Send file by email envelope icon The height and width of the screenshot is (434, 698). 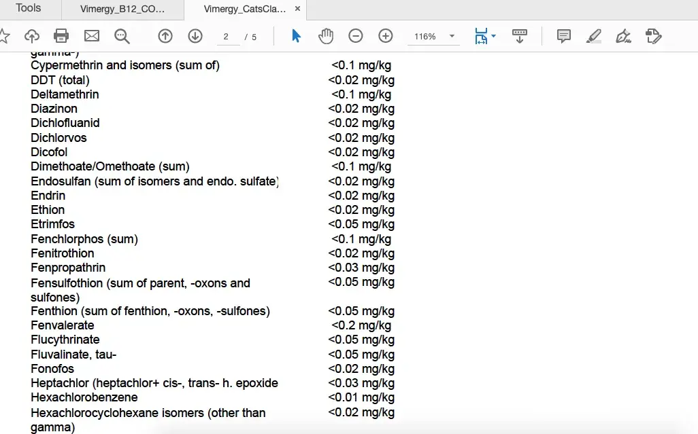(x=91, y=36)
